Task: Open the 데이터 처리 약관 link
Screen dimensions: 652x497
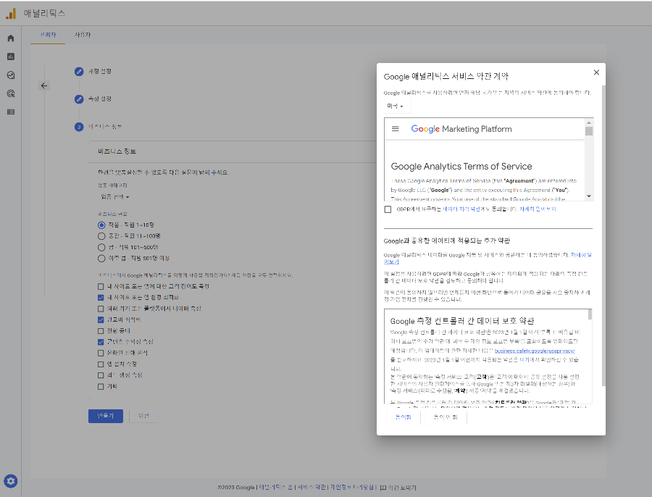Action: coord(461,209)
